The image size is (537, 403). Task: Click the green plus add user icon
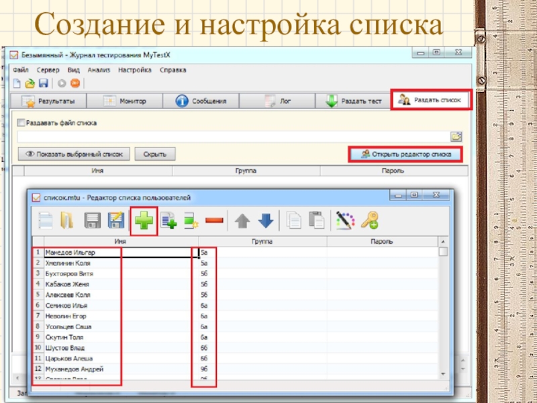(x=144, y=221)
